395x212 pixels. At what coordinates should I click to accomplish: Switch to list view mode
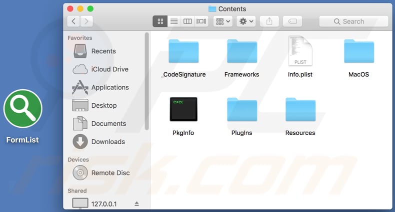point(174,21)
